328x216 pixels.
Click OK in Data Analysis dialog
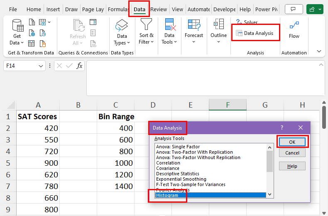(292, 142)
